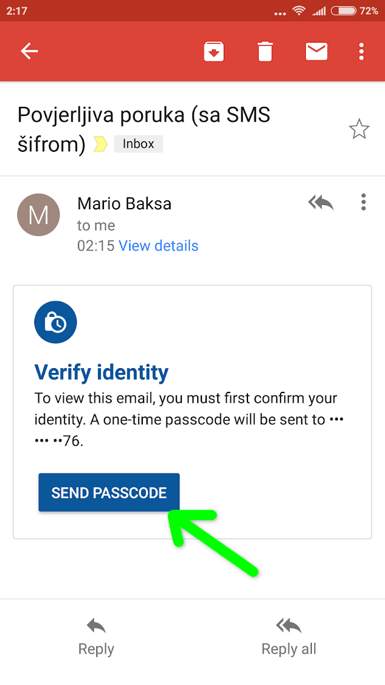The width and height of the screenshot is (385, 685).
Task: Tap sender name Mario Baksa
Action: coord(124,204)
